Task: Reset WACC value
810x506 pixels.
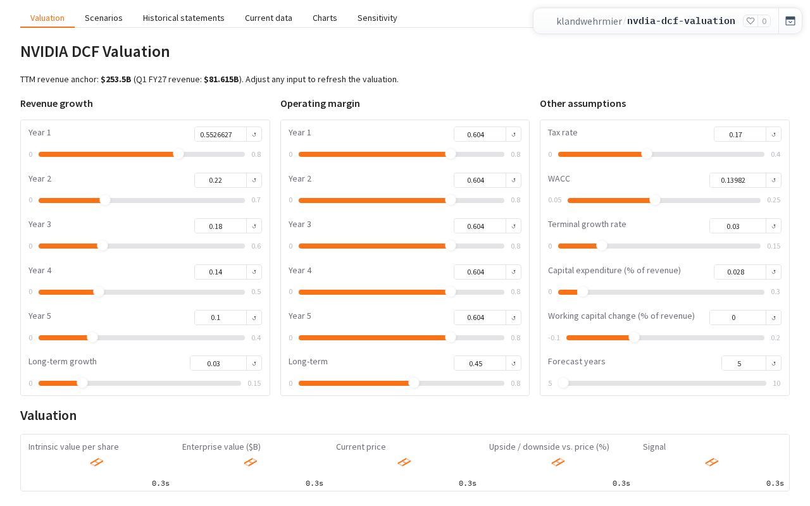Action: pyautogui.click(x=774, y=180)
